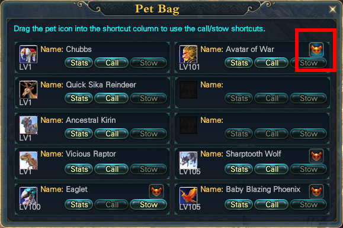Call the Quick Sika Reindeer
Screen dimensions: 343x228
pyautogui.click(x=111, y=98)
